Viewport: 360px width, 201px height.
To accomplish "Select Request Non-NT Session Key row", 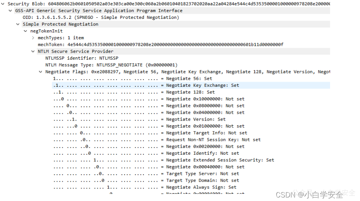I will coord(157,140).
